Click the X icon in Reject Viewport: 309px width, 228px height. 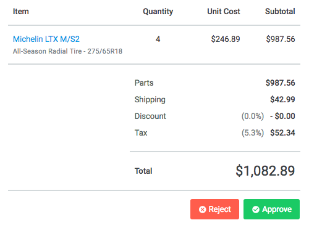coord(202,210)
